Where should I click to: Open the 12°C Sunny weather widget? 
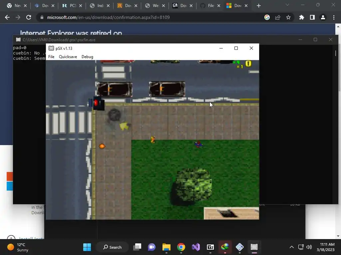pos(18,247)
